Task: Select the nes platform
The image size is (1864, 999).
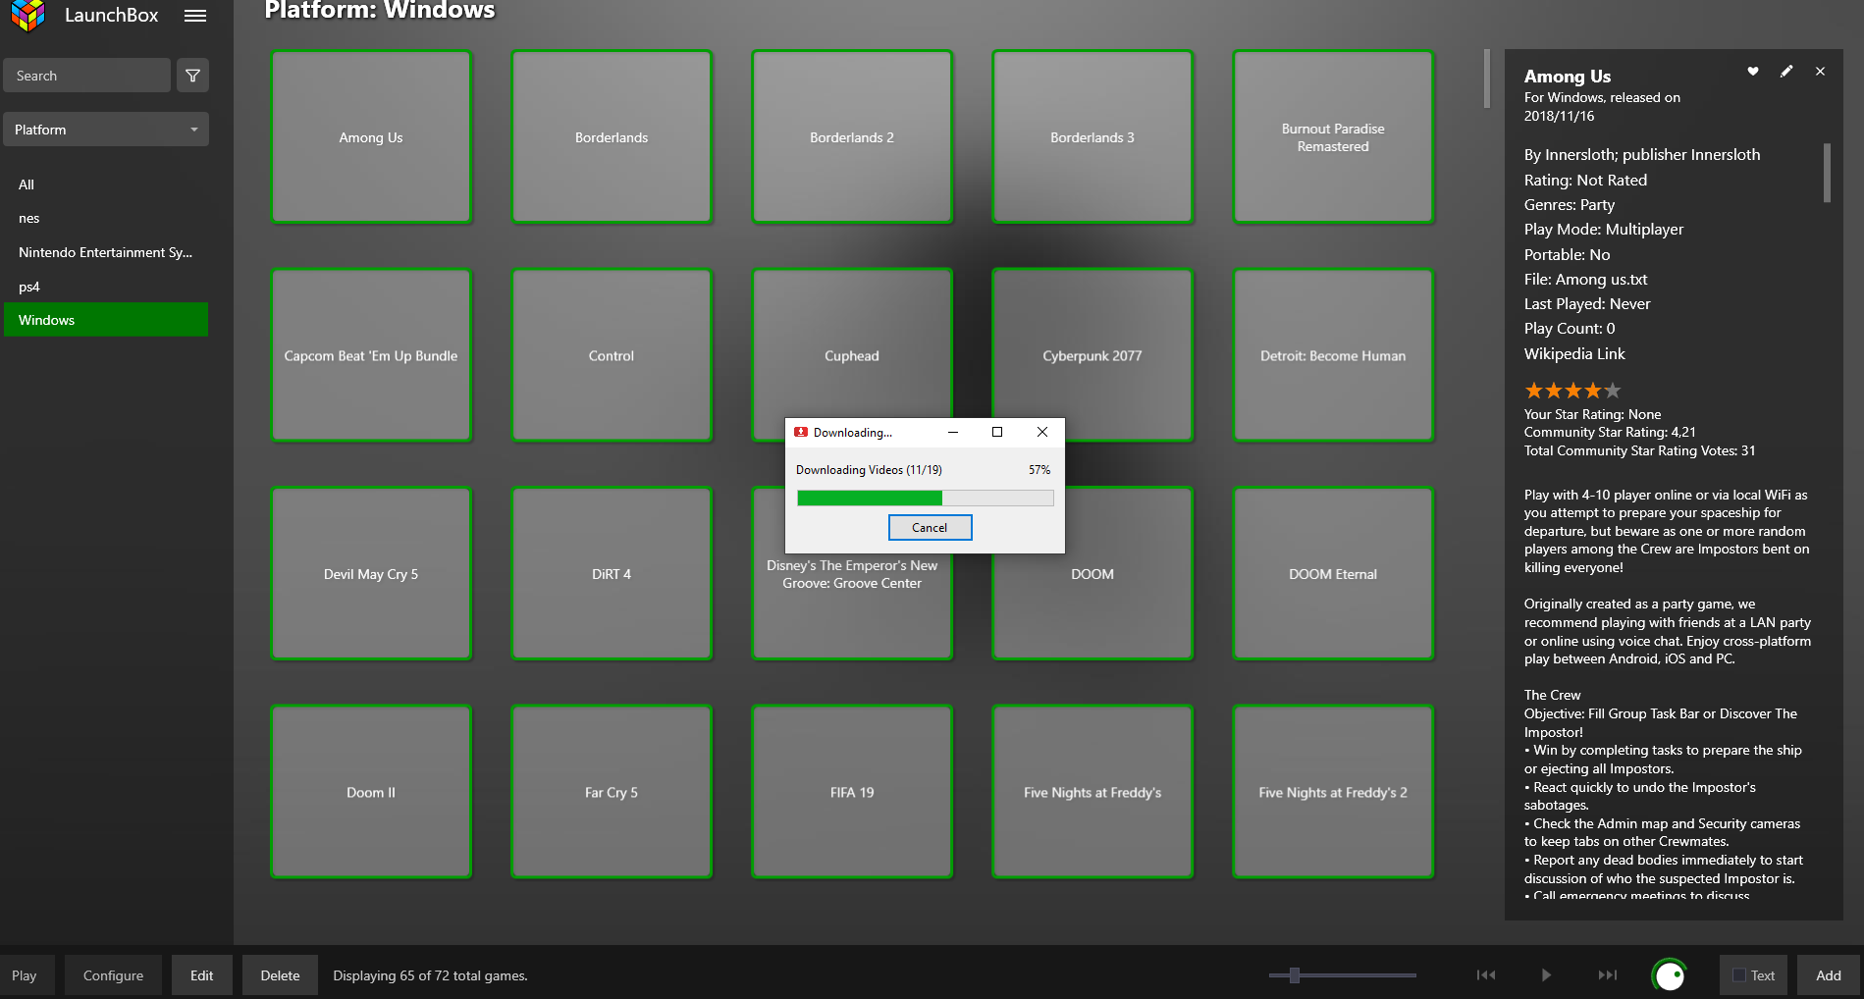Action: (106, 218)
